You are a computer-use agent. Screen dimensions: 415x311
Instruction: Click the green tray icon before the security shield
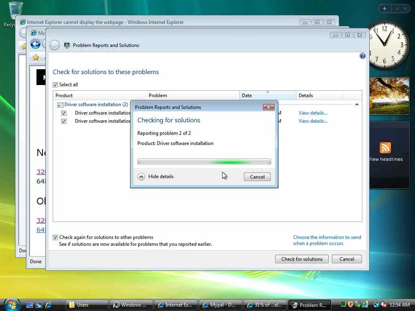343,305
